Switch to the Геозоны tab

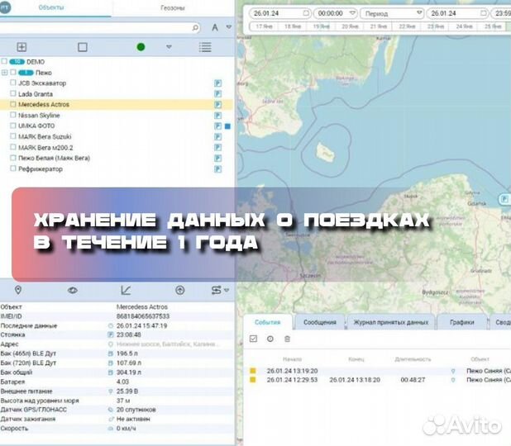172,7
